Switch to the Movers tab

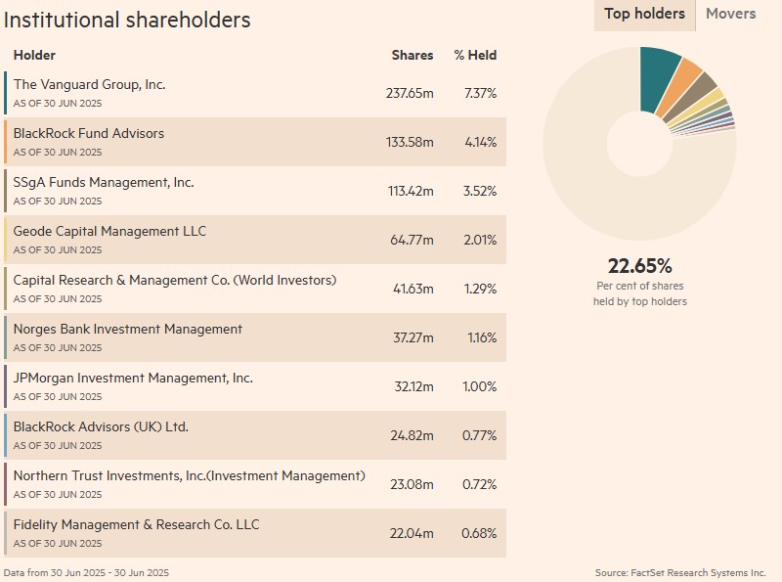pos(730,14)
